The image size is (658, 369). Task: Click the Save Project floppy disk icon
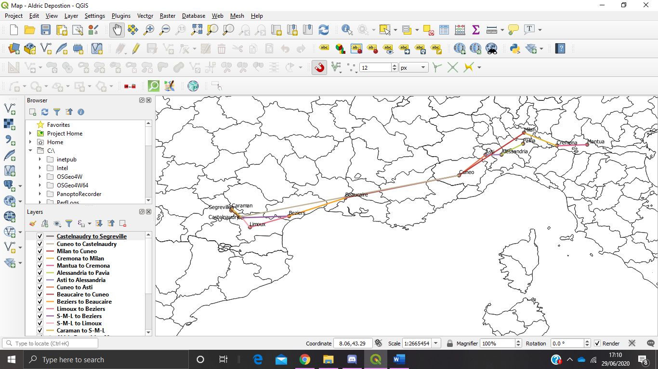46,30
